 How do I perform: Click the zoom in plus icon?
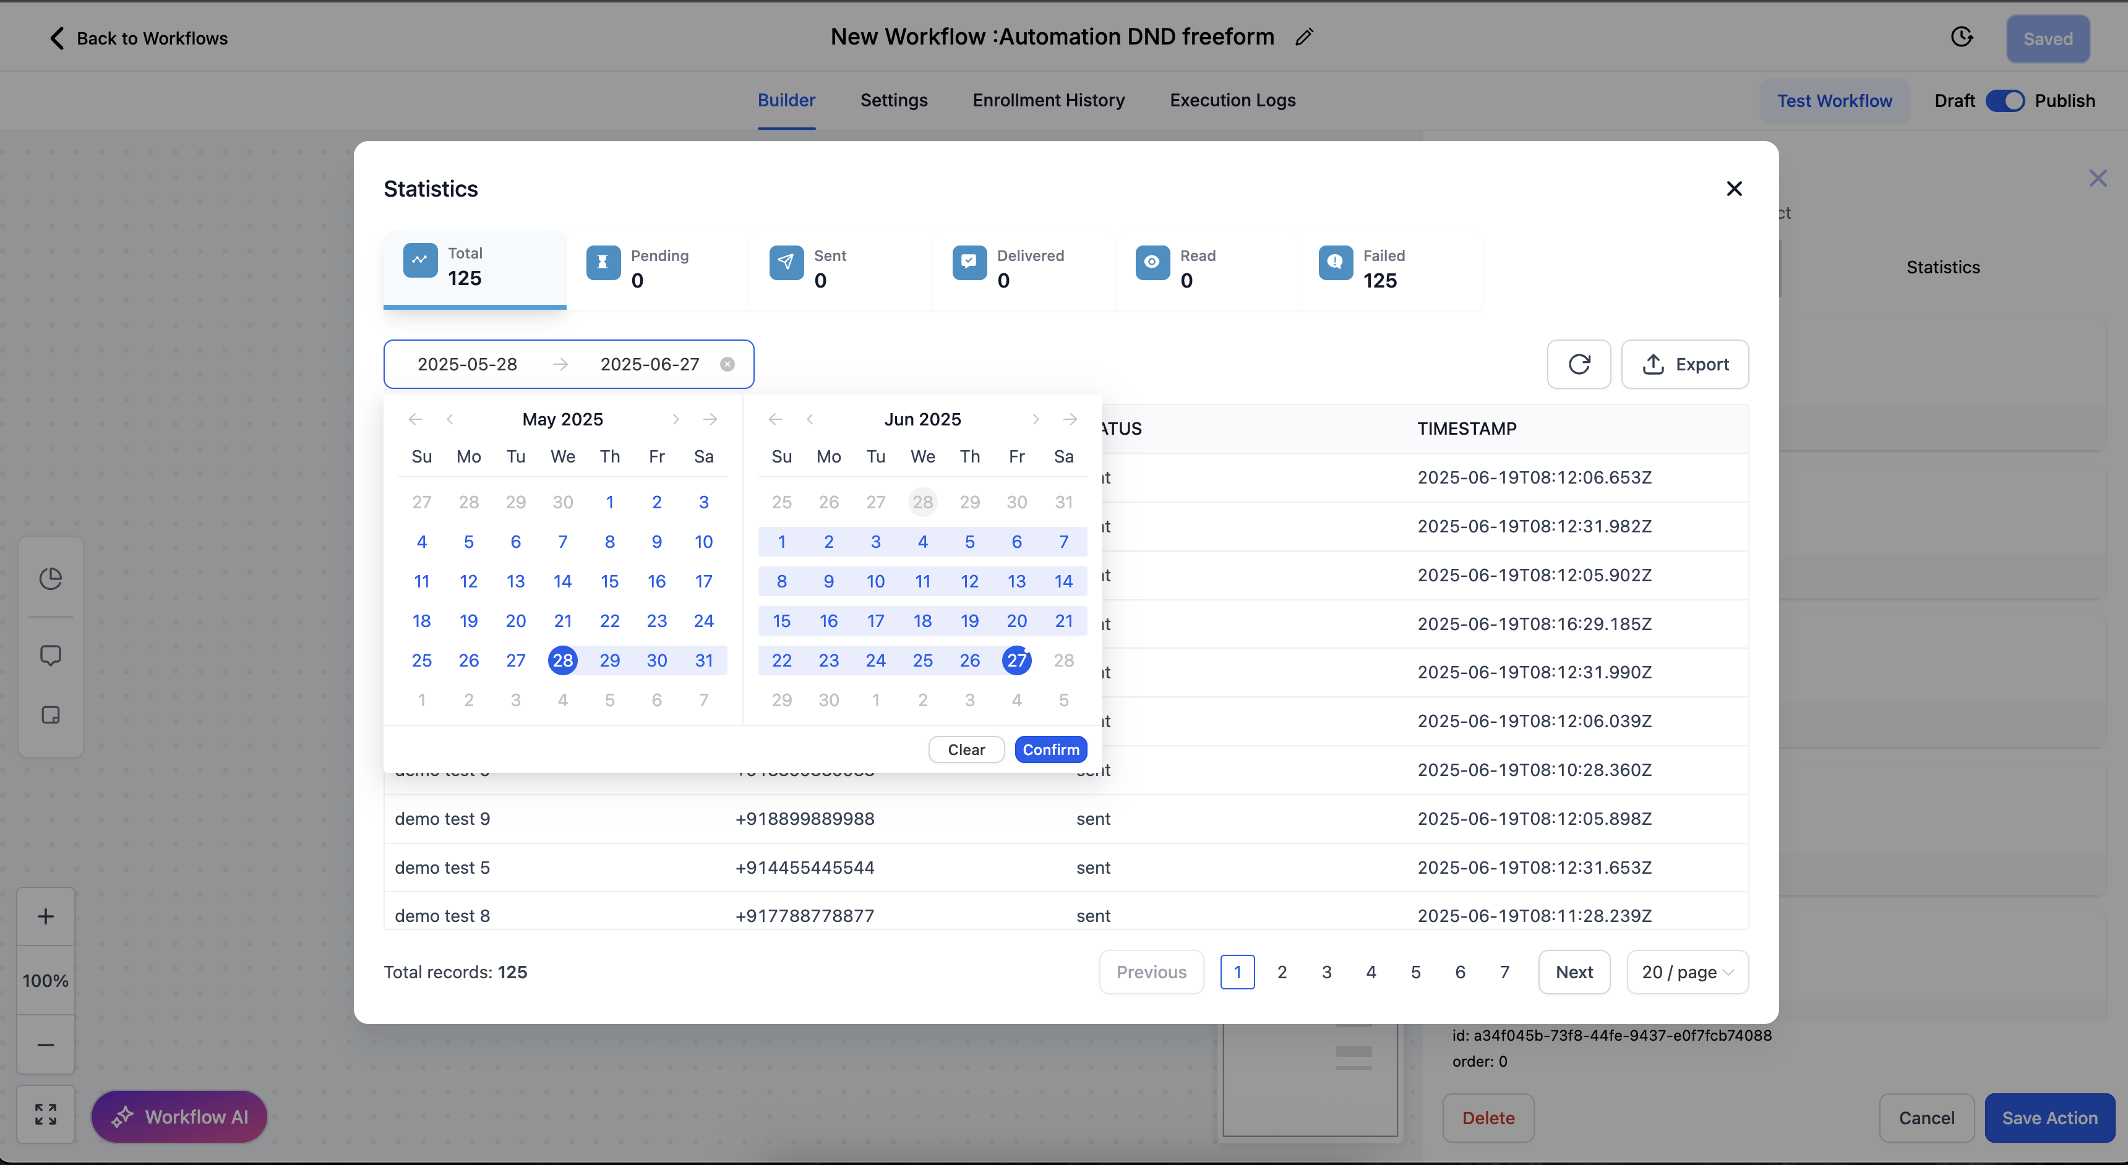coord(46,916)
